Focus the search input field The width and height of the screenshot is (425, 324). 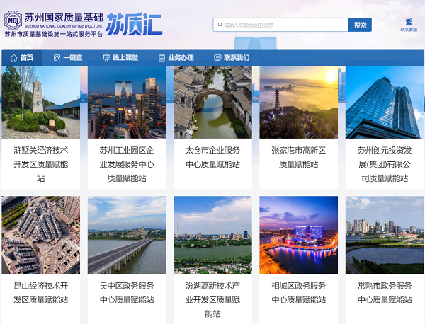click(280, 25)
